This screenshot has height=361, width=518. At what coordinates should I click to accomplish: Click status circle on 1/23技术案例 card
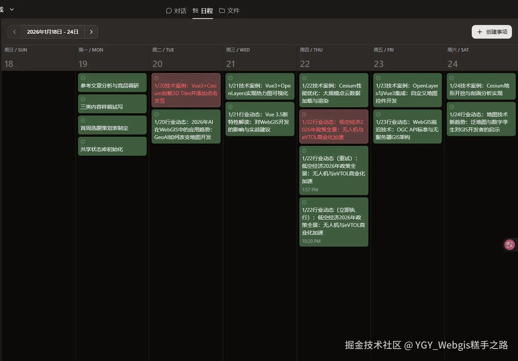378,78
